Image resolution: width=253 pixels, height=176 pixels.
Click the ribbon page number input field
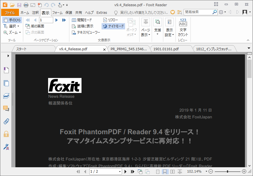click(46, 20)
